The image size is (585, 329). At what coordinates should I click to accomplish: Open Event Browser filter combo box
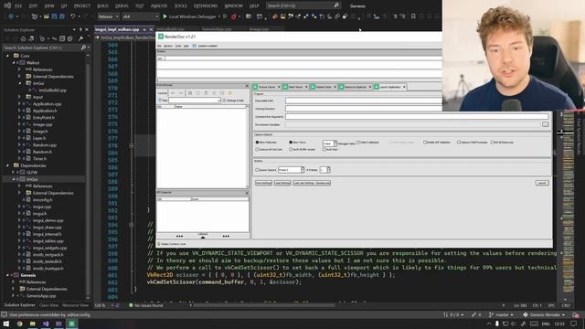click(195, 101)
